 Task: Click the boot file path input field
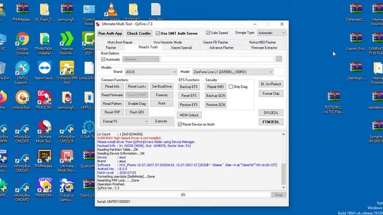(217, 59)
